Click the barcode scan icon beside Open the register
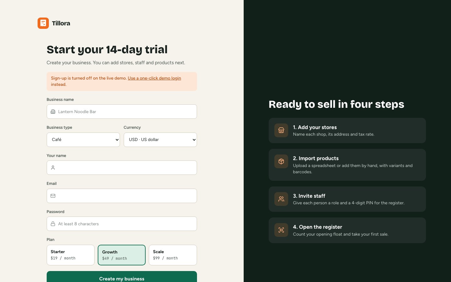The width and height of the screenshot is (451, 282). tap(281, 230)
